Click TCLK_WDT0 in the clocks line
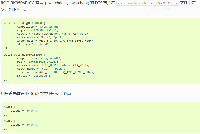 (x=49, y=34)
